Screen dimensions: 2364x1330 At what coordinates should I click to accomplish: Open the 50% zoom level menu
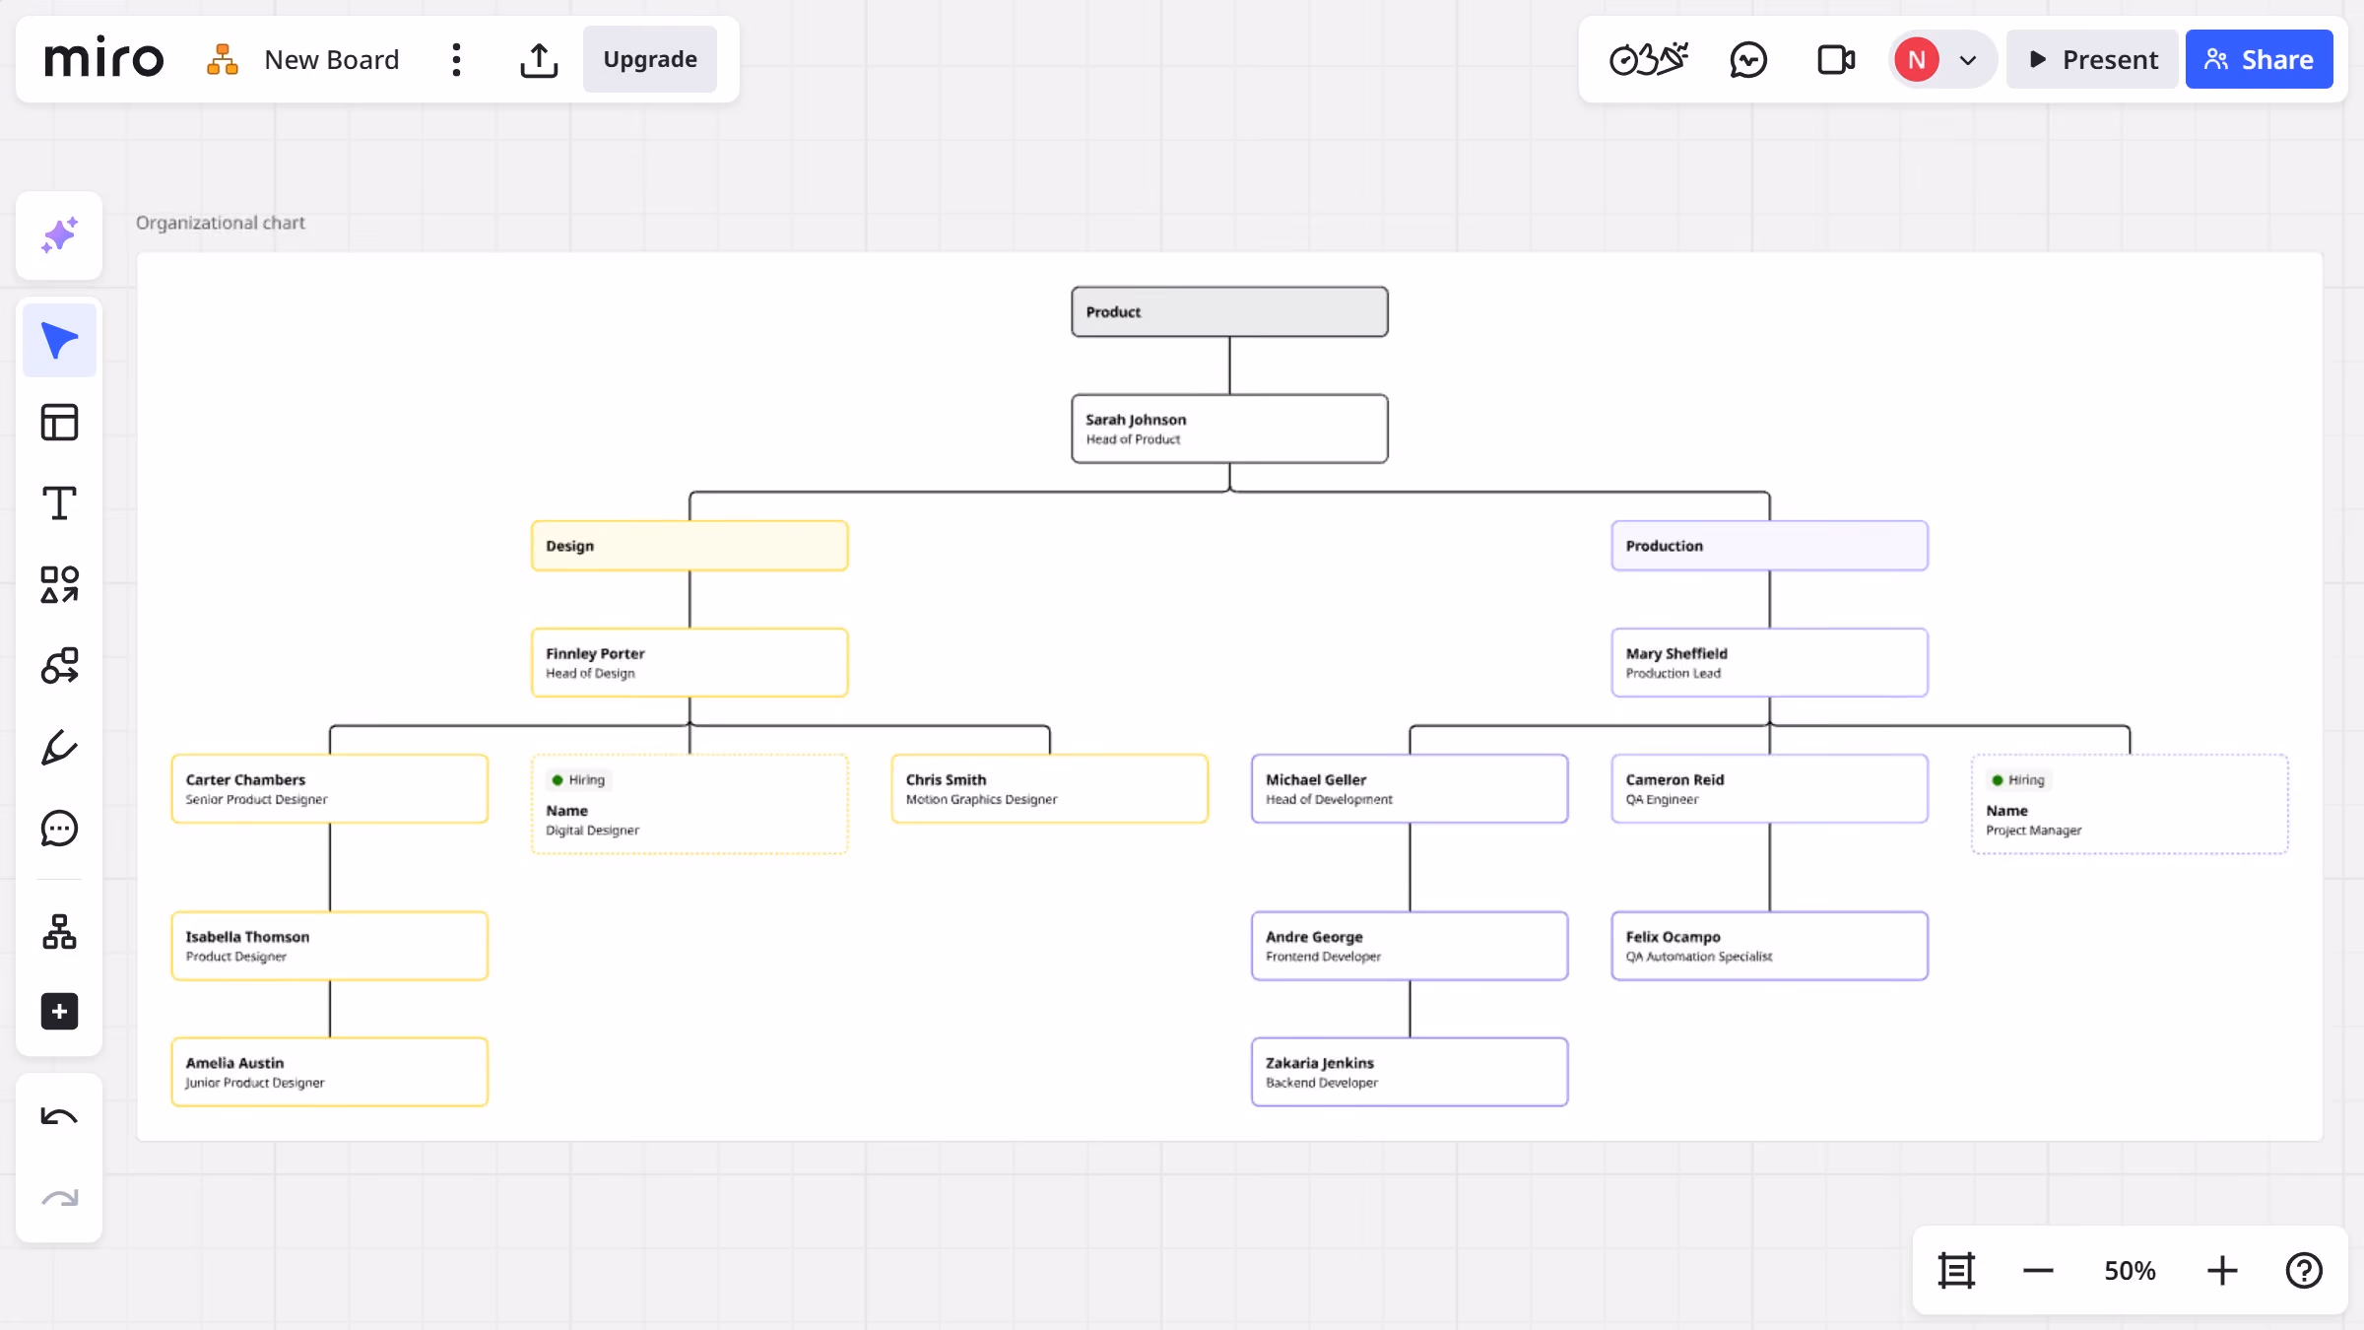coord(2130,1270)
